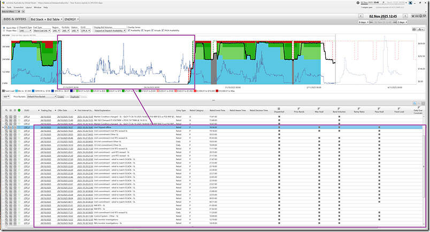This screenshot has height=232, width=430.
Task: Click the table search icon at right edge
Action: tap(414, 103)
